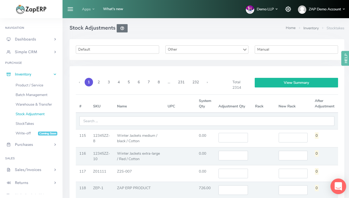
Task: Open the Other reason dropdown
Action: 207,50
